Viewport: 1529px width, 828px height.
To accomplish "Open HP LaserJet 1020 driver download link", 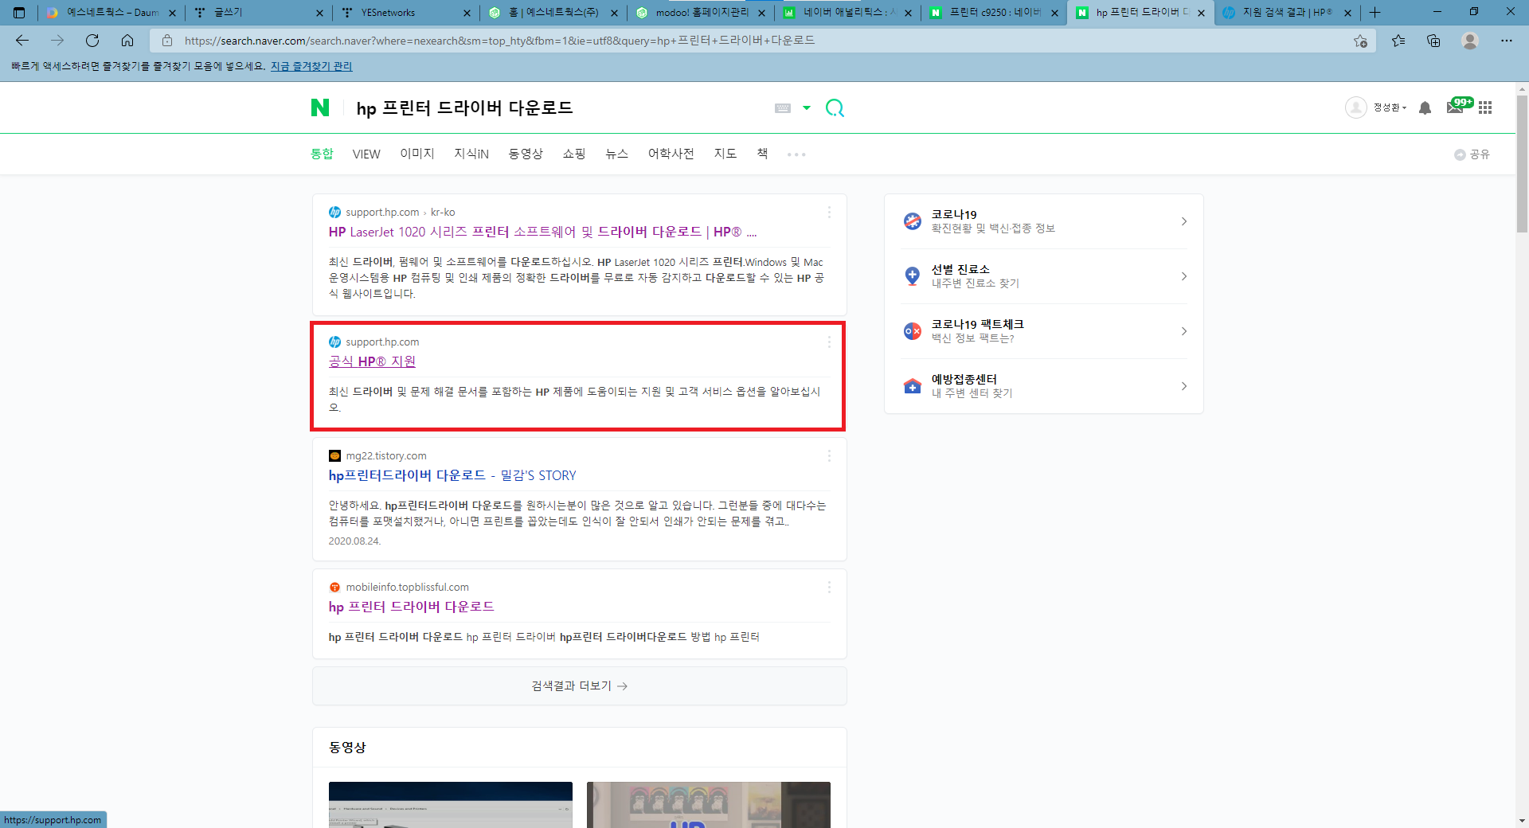I will click(x=542, y=232).
